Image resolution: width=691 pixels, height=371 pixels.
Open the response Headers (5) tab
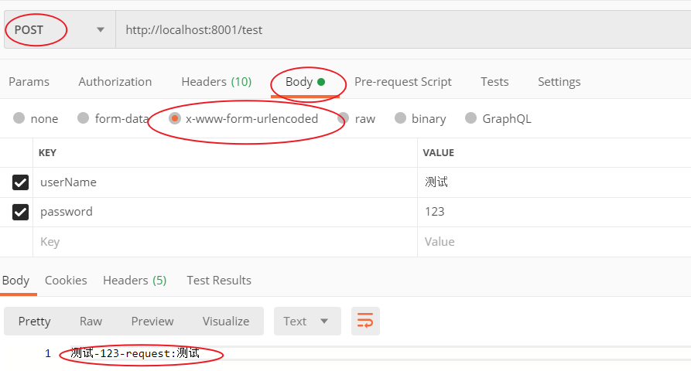click(x=135, y=281)
